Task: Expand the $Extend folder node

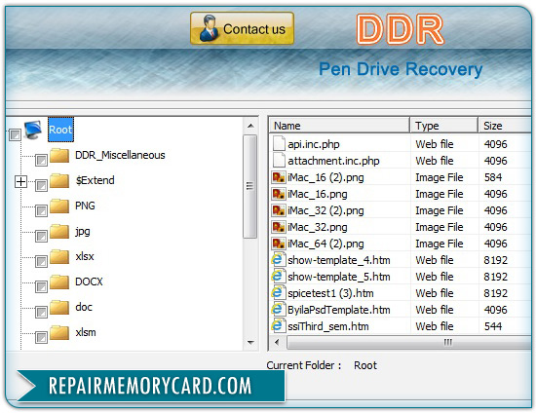Action: 20,181
